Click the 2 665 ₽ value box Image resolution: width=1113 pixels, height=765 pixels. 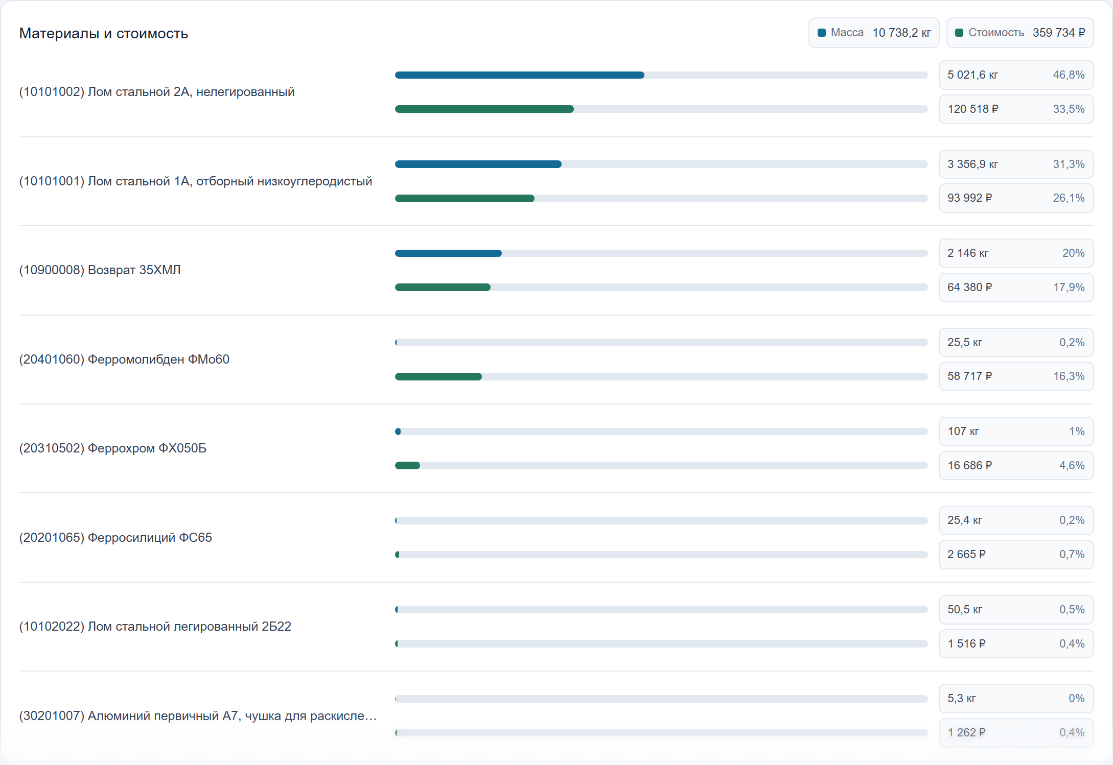(1016, 555)
